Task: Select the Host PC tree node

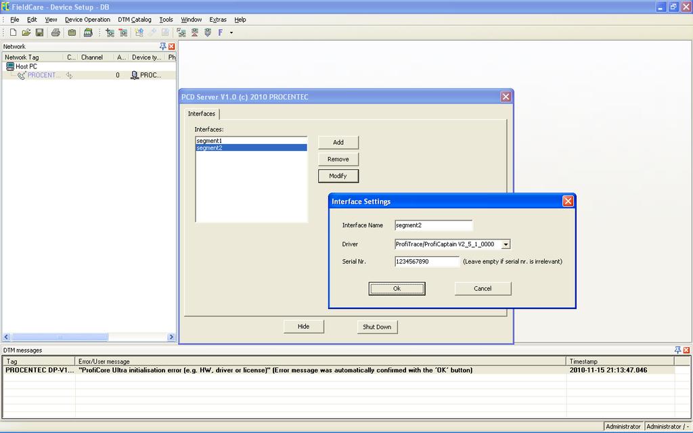Action: click(x=26, y=66)
